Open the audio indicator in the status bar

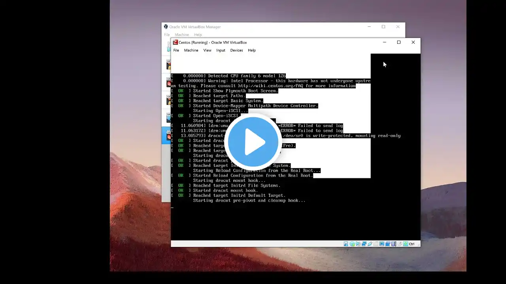click(x=358, y=244)
